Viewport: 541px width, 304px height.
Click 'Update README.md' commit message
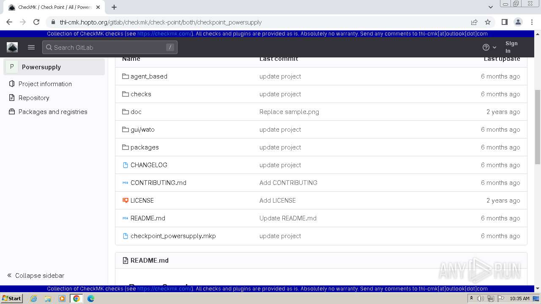(x=288, y=218)
